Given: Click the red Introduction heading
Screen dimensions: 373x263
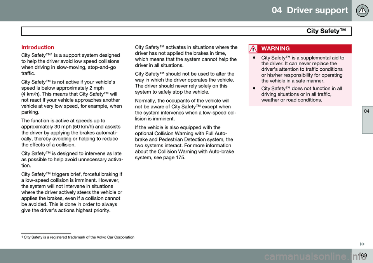Looking at the screenshot, I should (x=38, y=47).
